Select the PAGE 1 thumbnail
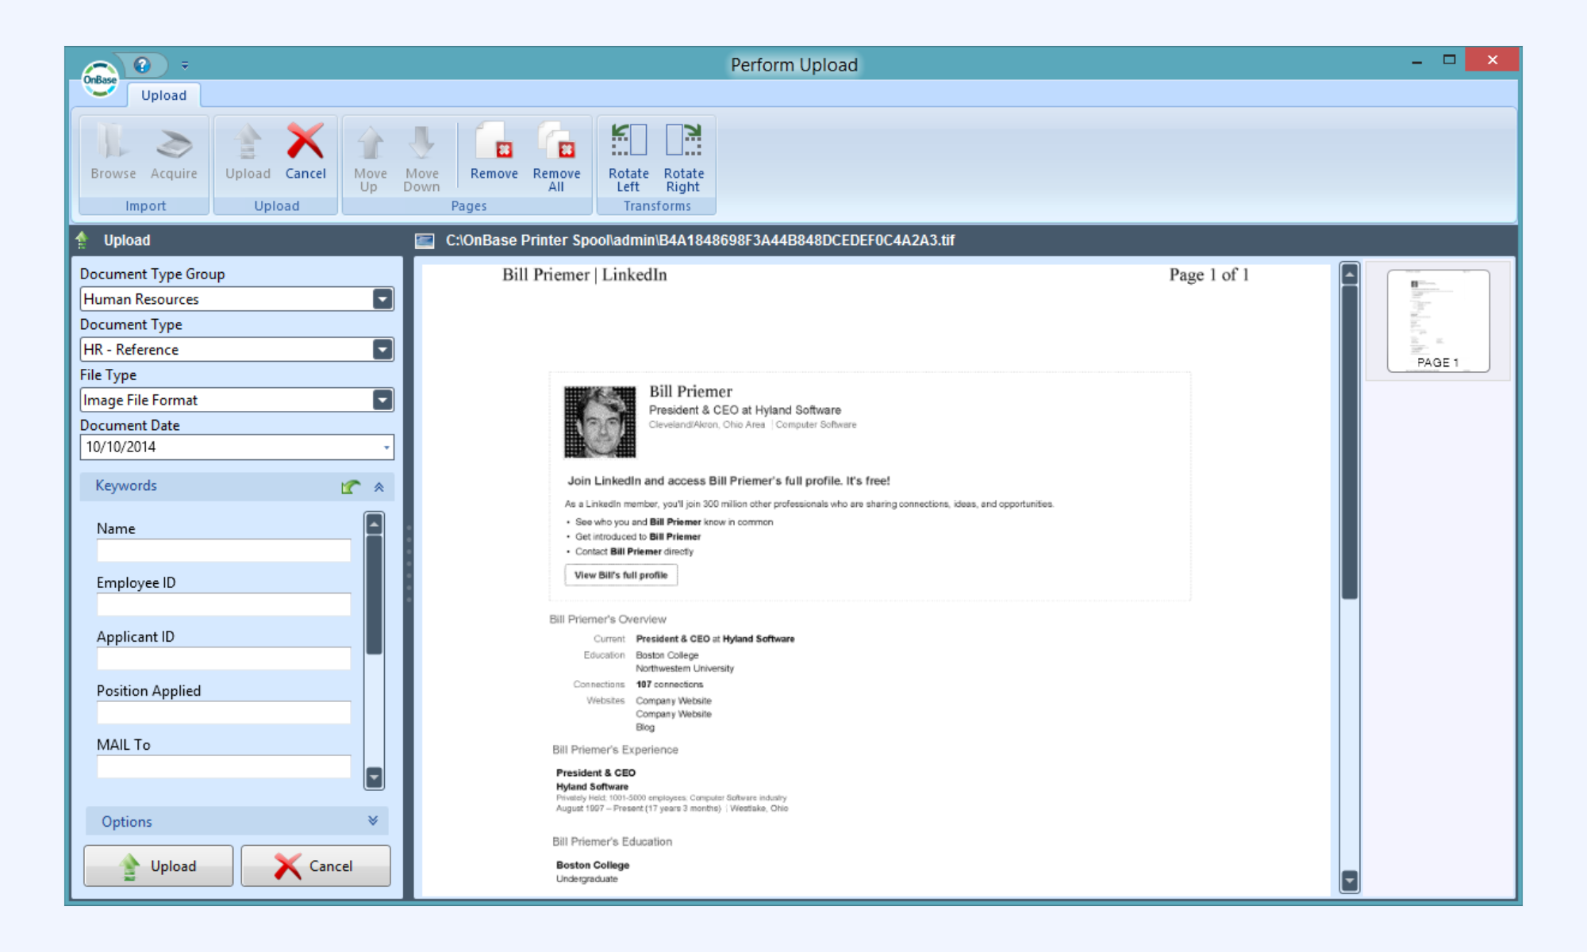Image resolution: width=1587 pixels, height=952 pixels. point(1438,321)
